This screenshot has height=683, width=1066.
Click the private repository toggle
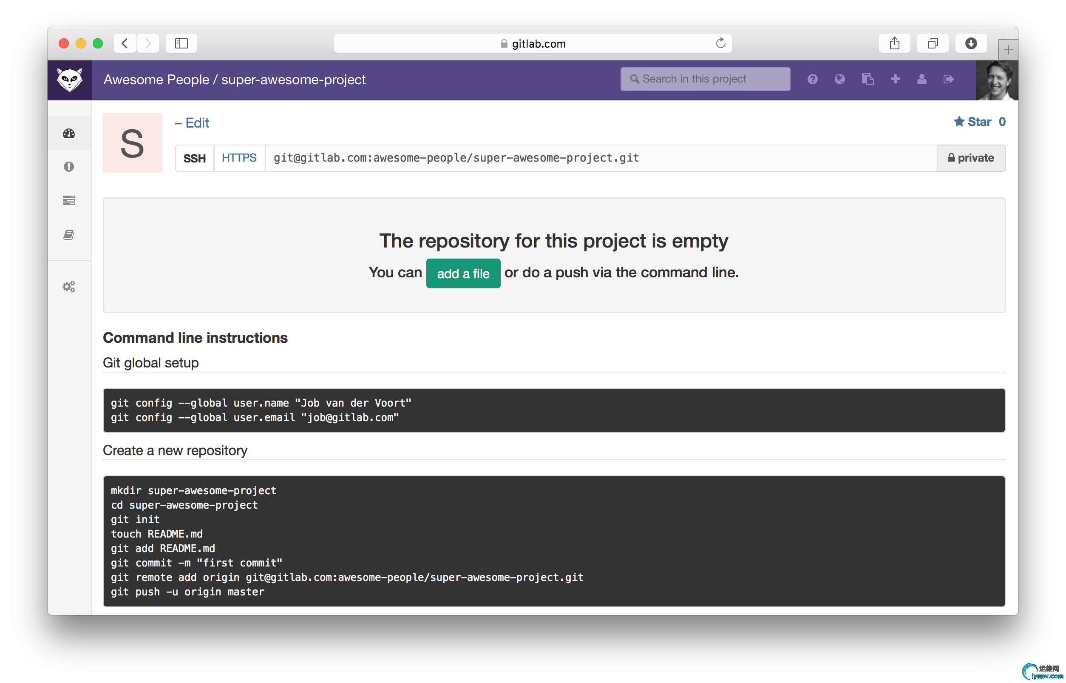970,159
